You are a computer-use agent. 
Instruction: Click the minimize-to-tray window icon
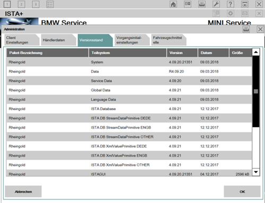click(x=245, y=4)
